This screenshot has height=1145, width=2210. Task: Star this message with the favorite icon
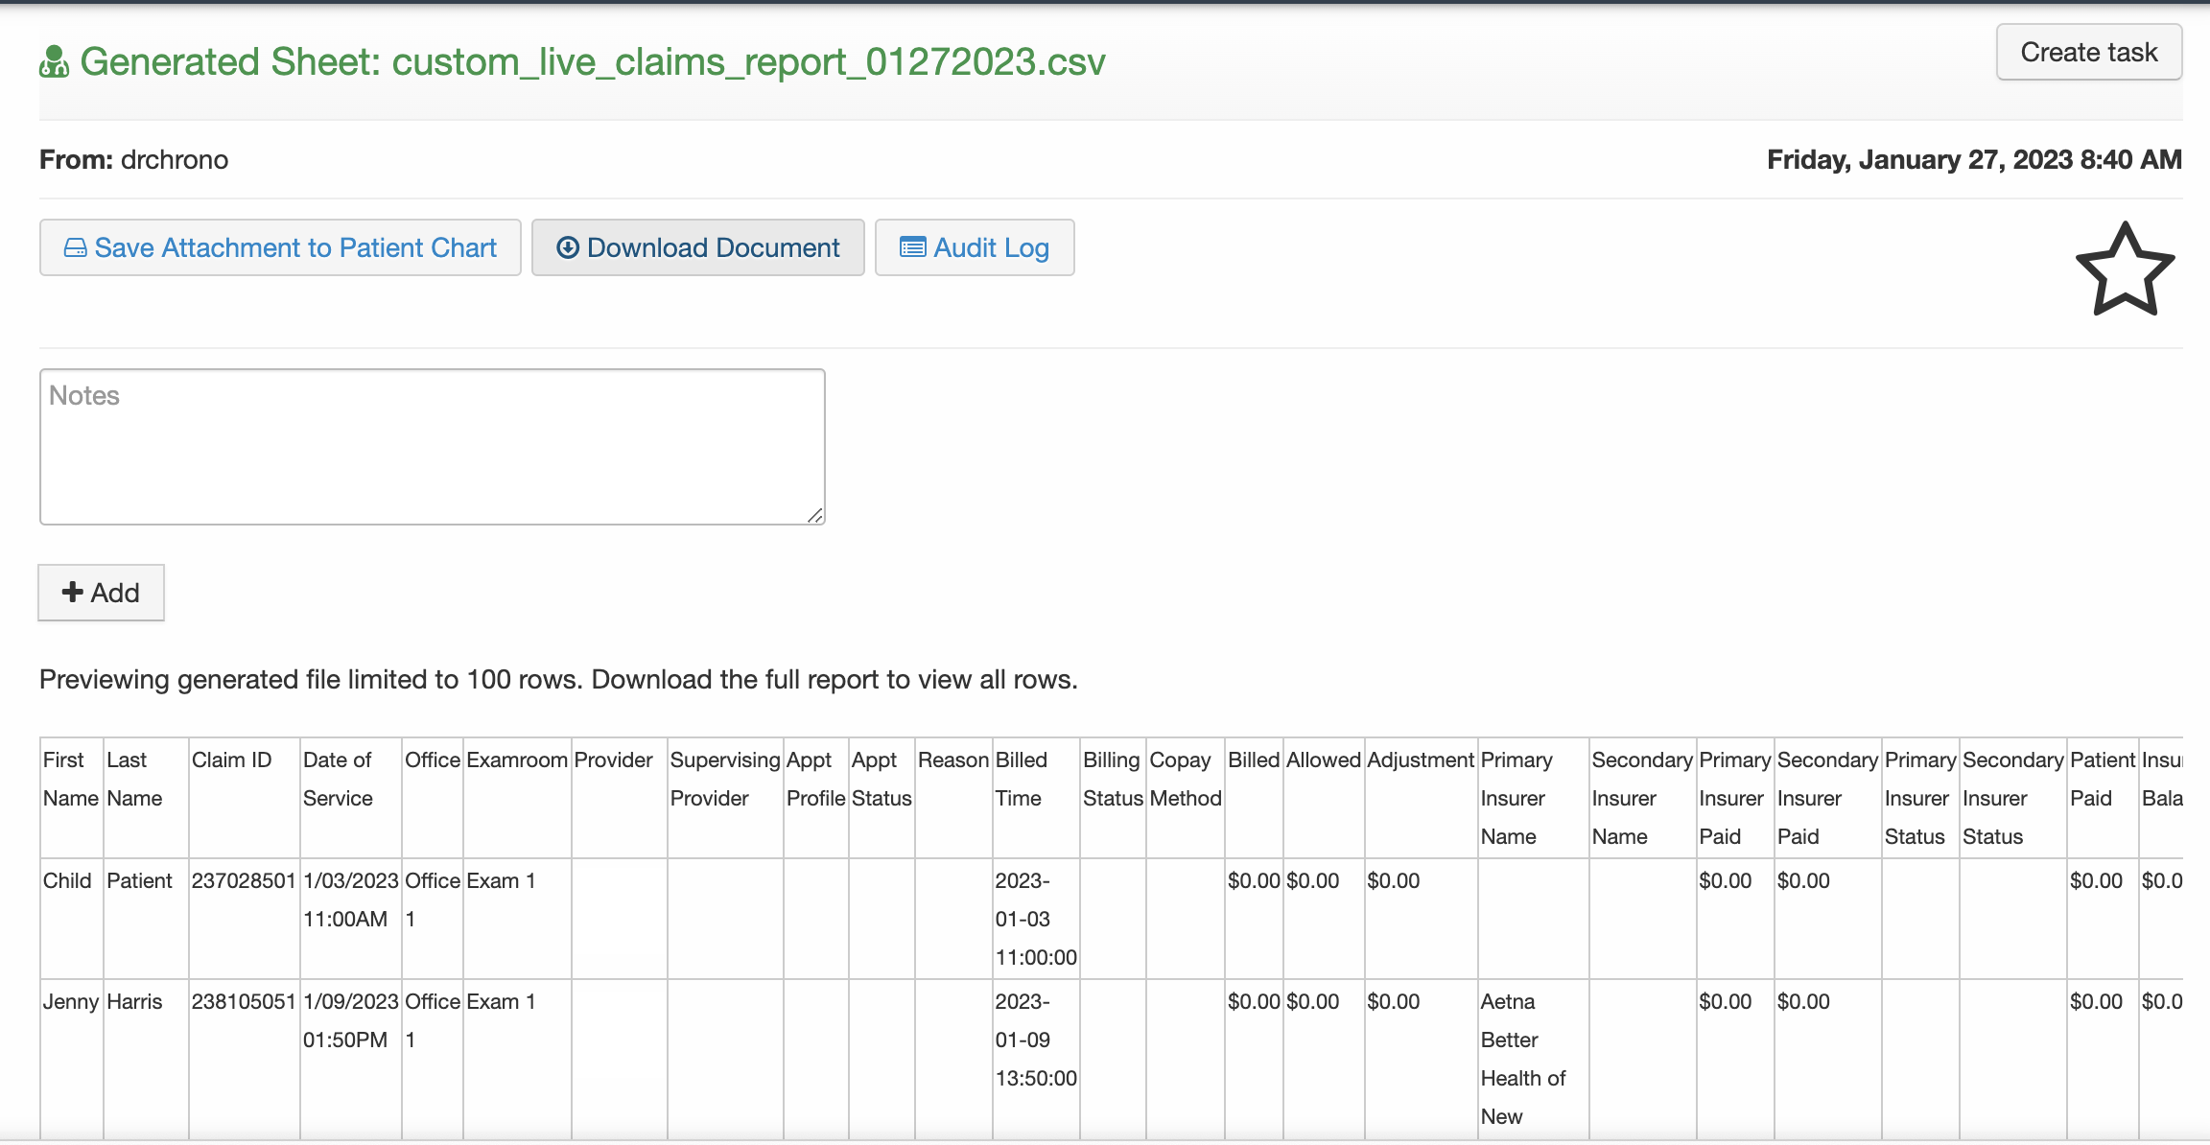[2125, 269]
